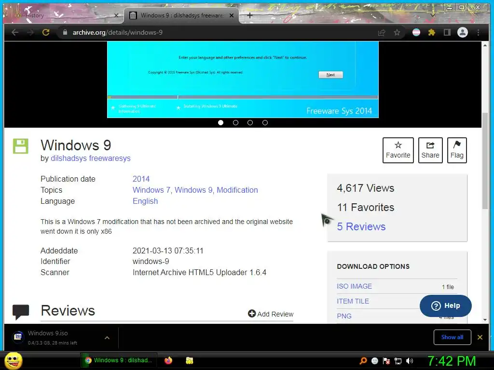494x370 pixels.
Task: Open the Windows 7 topic link
Action: pos(151,190)
